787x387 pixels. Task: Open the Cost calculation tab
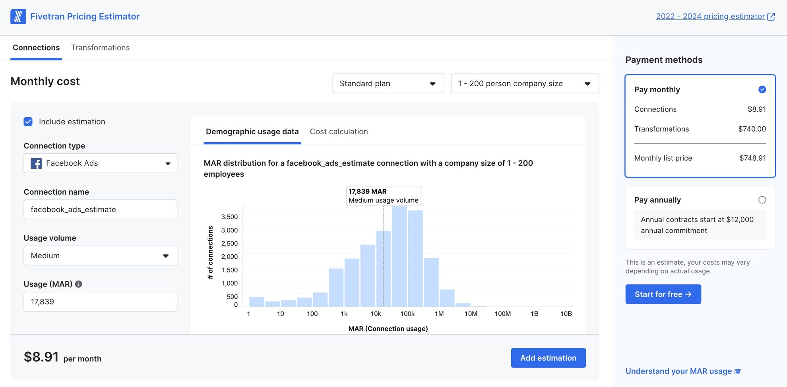coord(339,132)
